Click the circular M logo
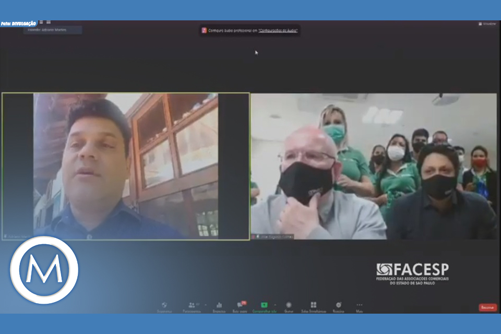The image size is (501, 334). 44,270
